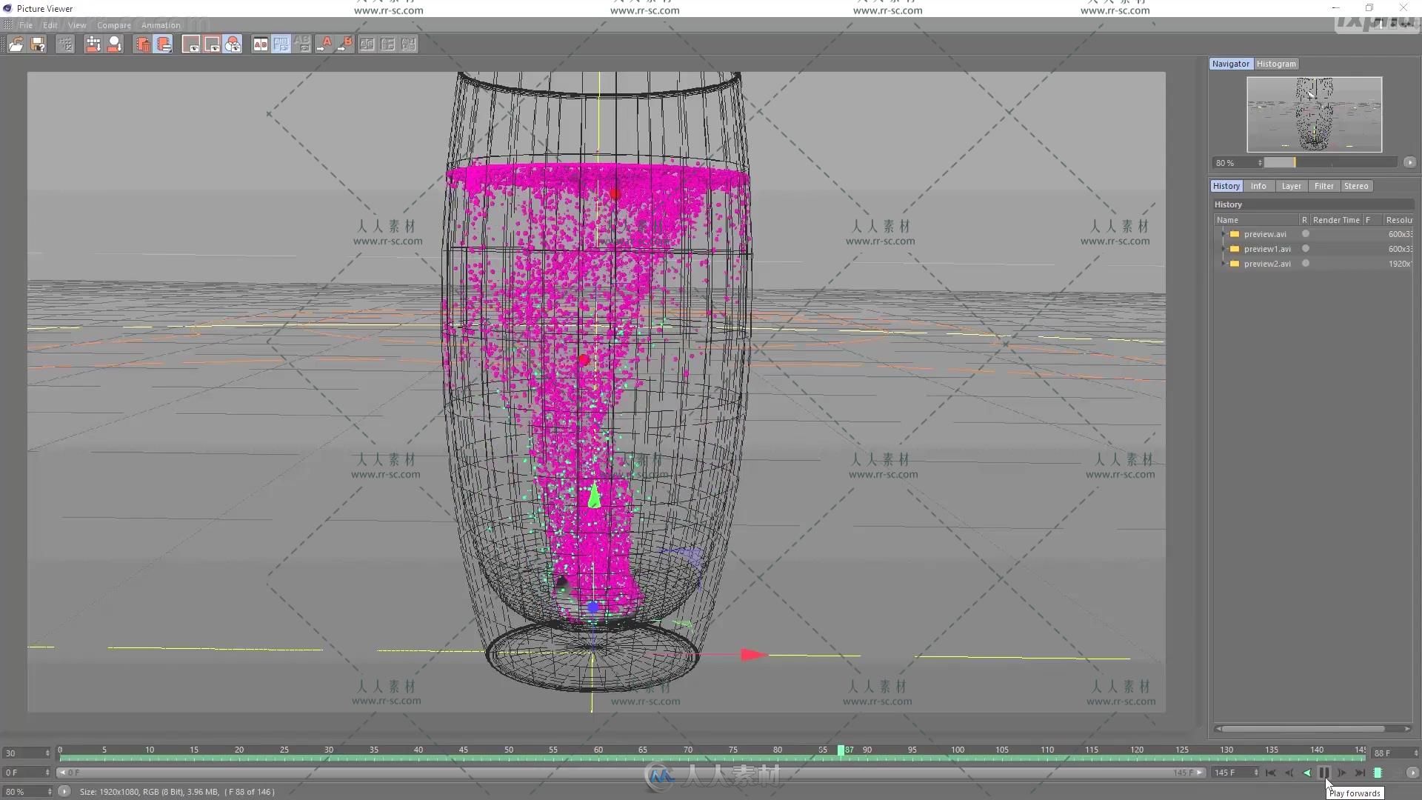Viewport: 1422px width, 800px height.
Task: Click the Animation menu in menu bar
Action: pos(159,24)
